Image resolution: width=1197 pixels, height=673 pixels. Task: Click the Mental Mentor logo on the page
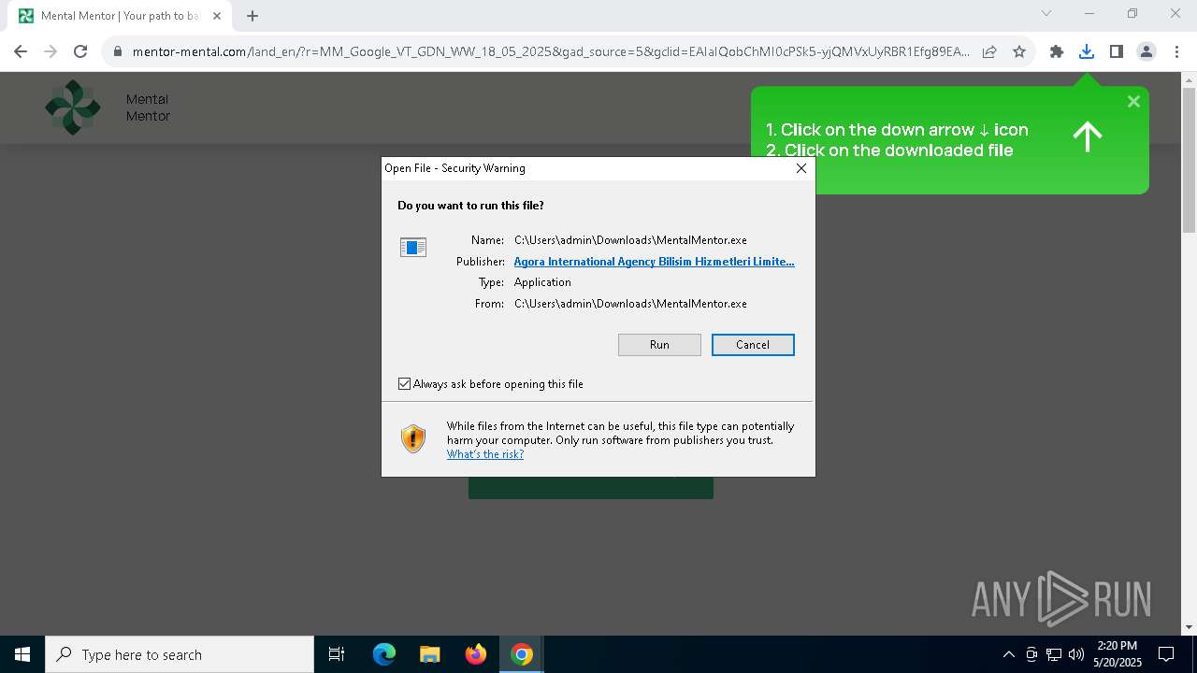(73, 107)
